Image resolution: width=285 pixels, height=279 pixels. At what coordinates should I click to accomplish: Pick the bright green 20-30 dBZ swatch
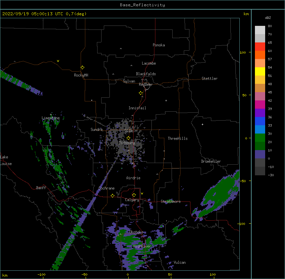(260, 138)
